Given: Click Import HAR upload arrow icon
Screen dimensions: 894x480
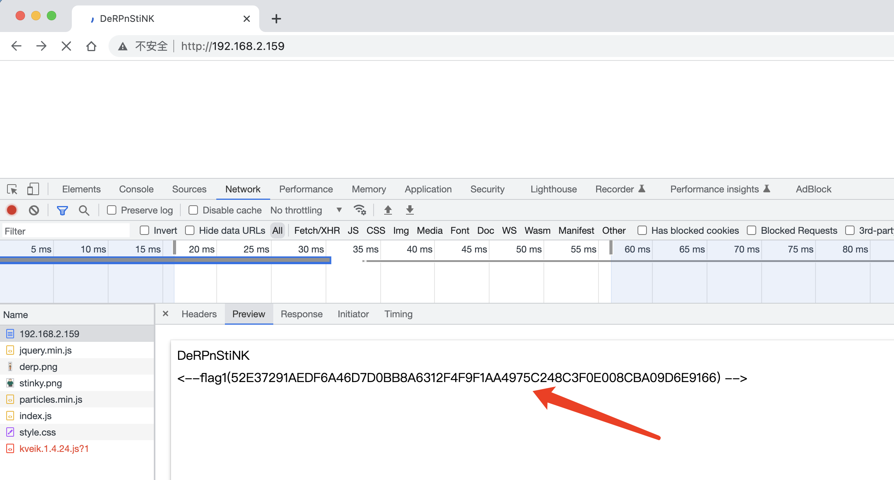Looking at the screenshot, I should click(x=388, y=210).
